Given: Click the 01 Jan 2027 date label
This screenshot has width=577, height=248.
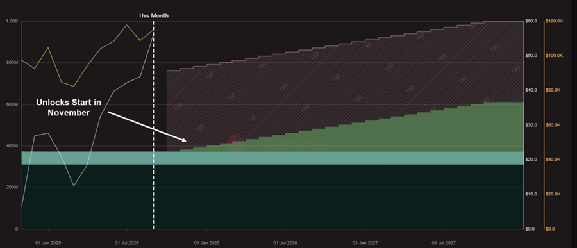Looking at the screenshot, I should tap(365, 244).
